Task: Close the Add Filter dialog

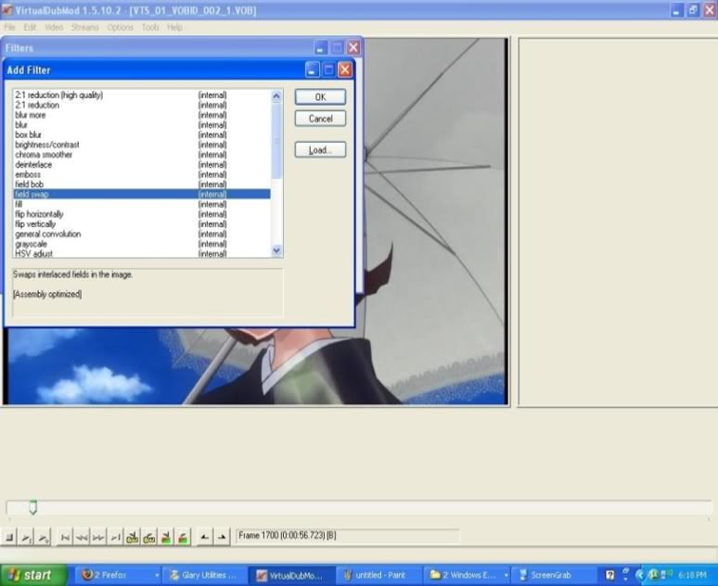Action: (x=345, y=70)
